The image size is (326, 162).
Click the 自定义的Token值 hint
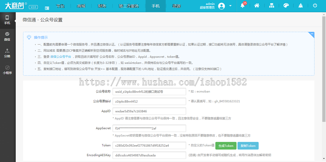[201, 146]
